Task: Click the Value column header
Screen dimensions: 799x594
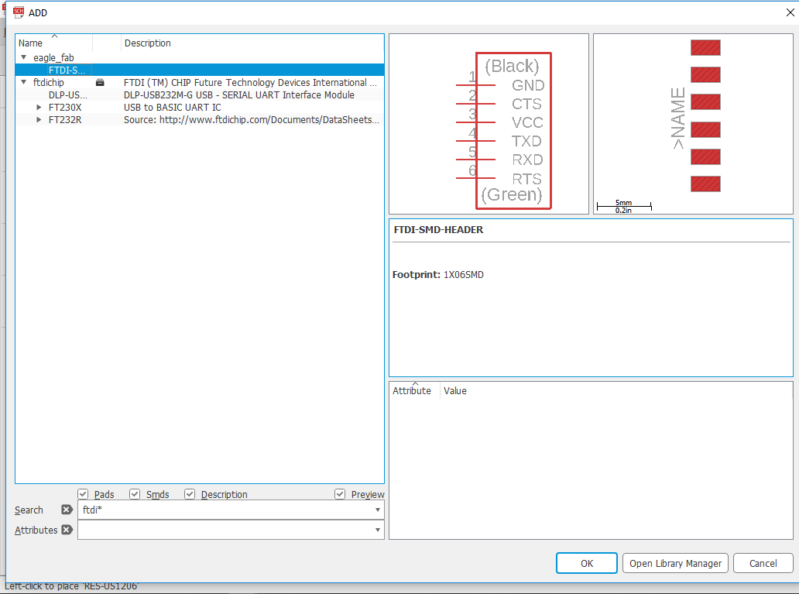Action: click(x=455, y=390)
